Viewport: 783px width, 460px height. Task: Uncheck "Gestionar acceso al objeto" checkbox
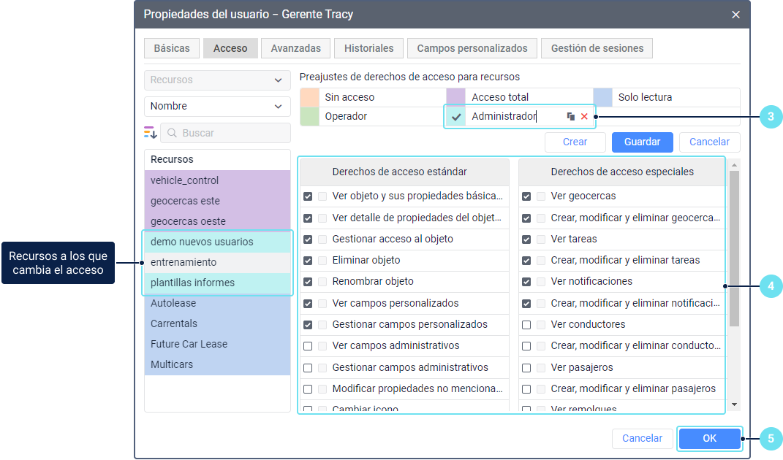308,239
